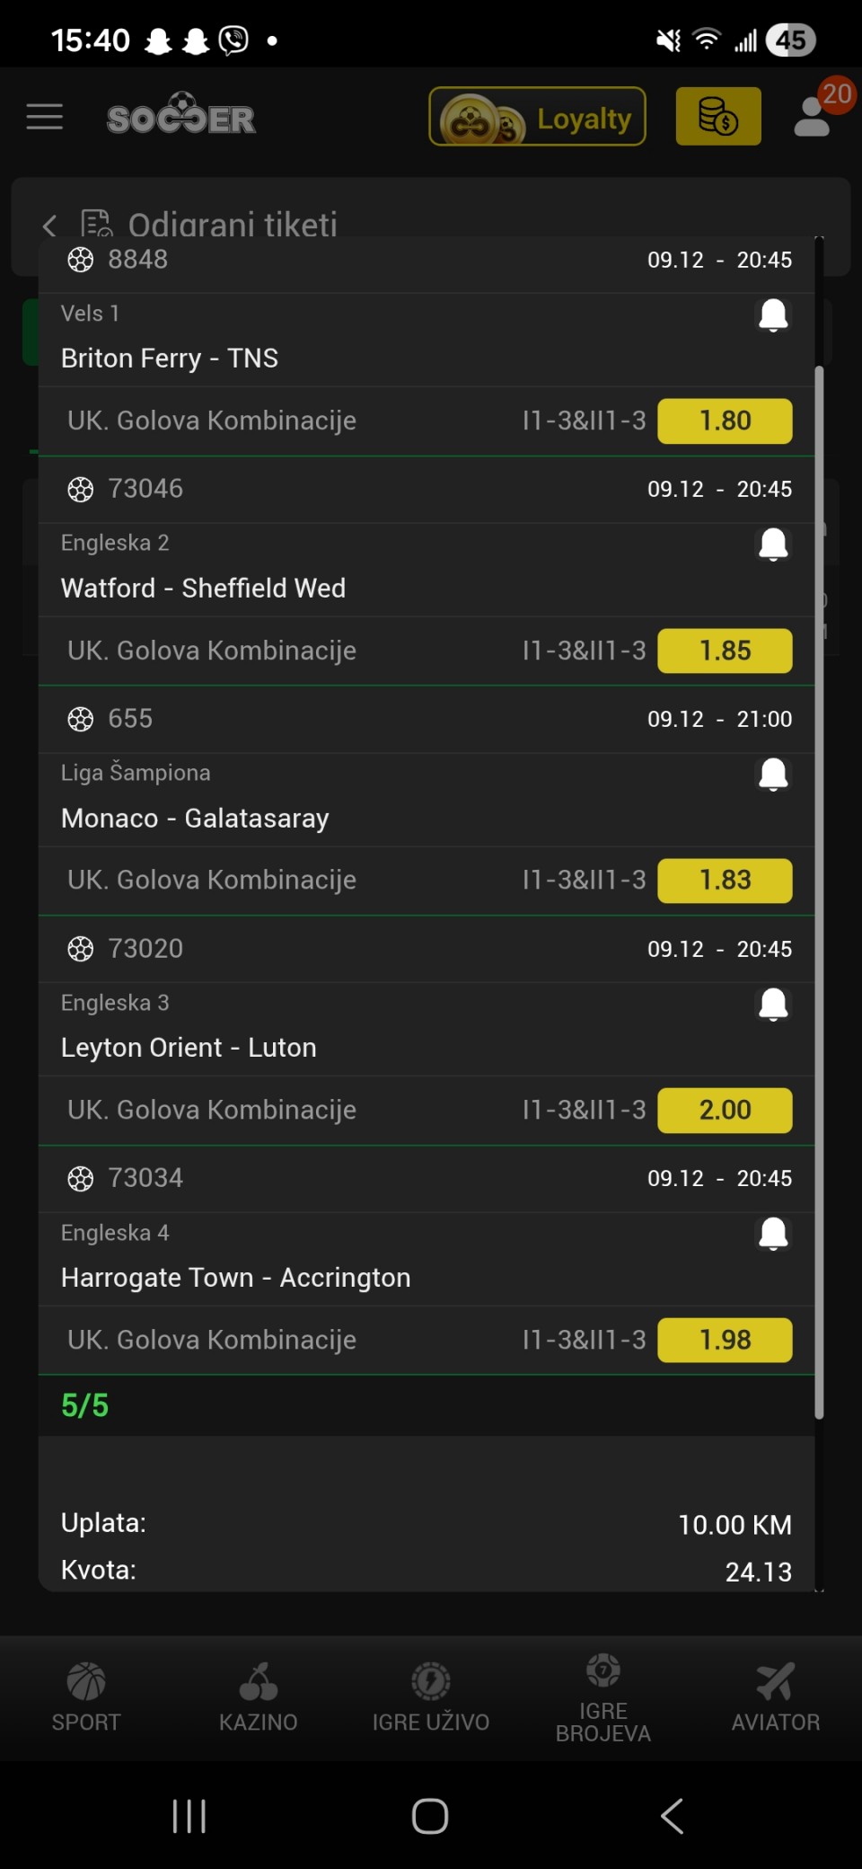Open the user profile icon

[814, 116]
